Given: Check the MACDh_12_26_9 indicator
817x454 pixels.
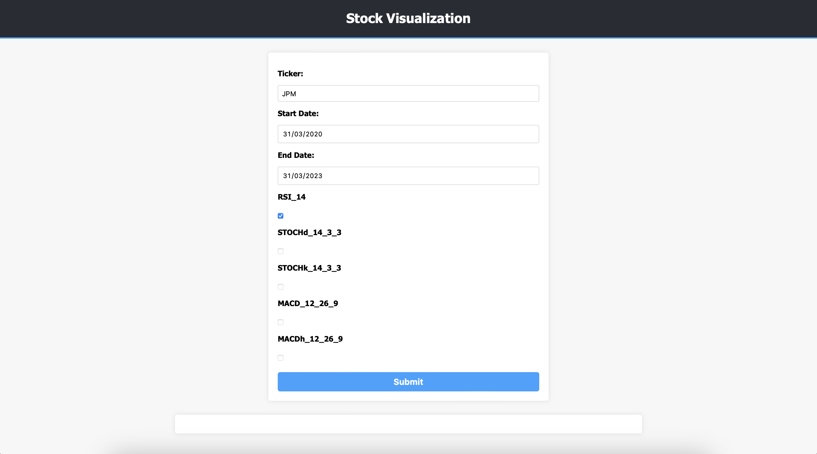Looking at the screenshot, I should [280, 357].
